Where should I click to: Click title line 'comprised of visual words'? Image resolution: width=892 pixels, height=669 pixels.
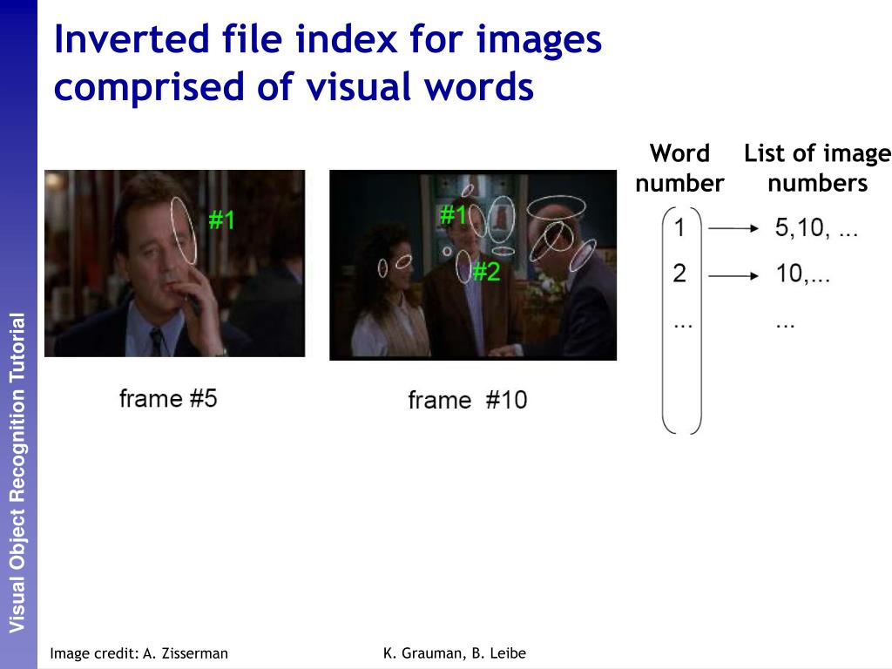click(x=294, y=87)
